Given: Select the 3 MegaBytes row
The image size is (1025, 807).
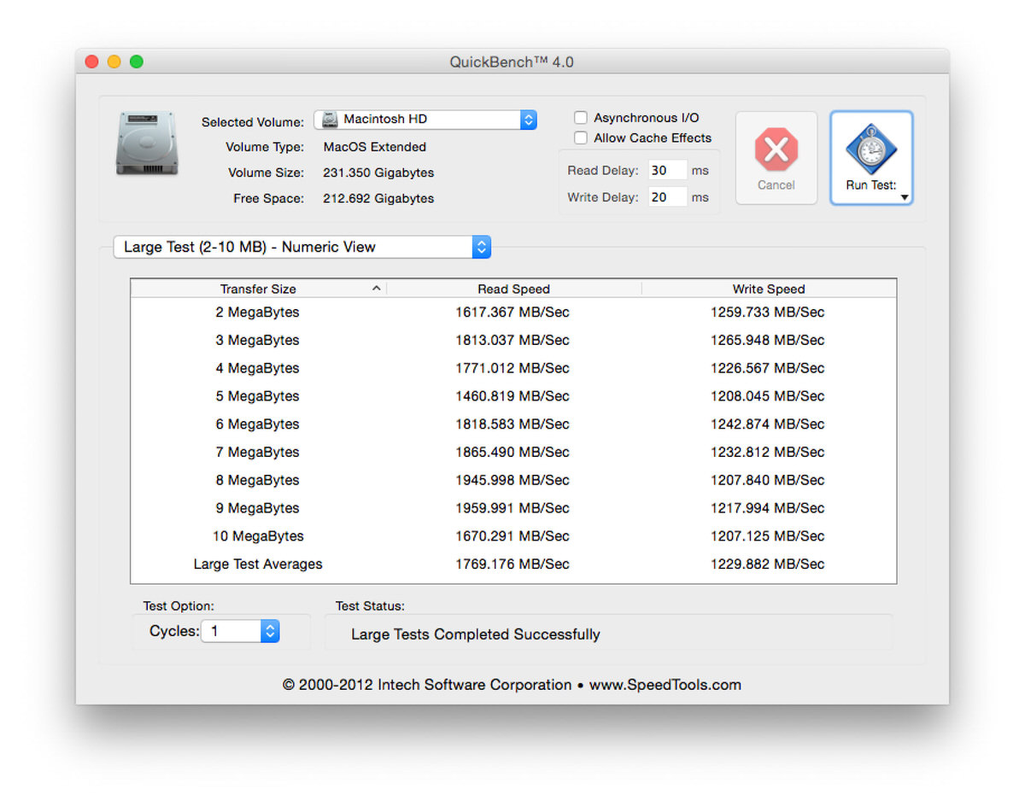Looking at the screenshot, I should point(513,340).
